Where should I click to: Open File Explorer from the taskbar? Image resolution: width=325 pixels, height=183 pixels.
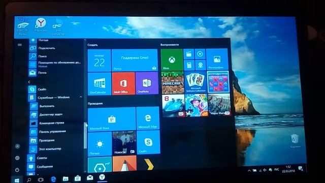(66, 178)
